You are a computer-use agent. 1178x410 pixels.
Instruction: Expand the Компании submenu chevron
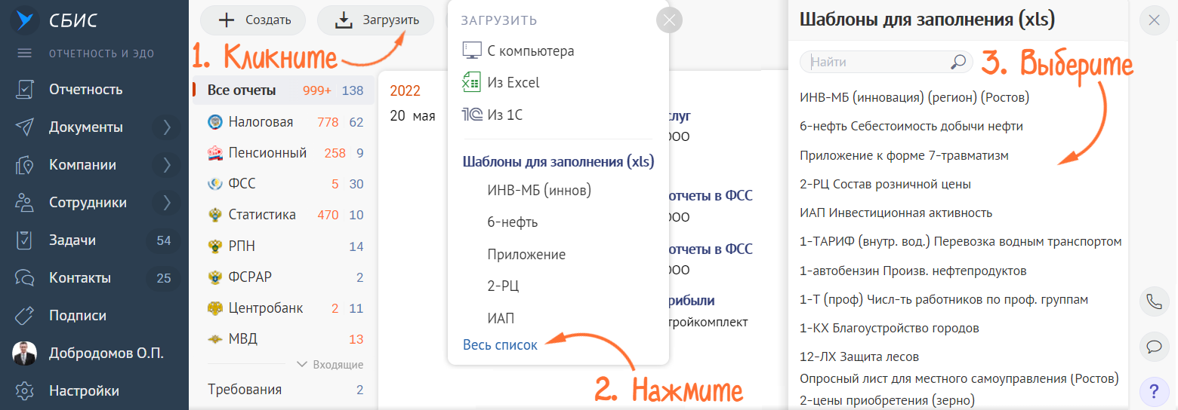(167, 165)
